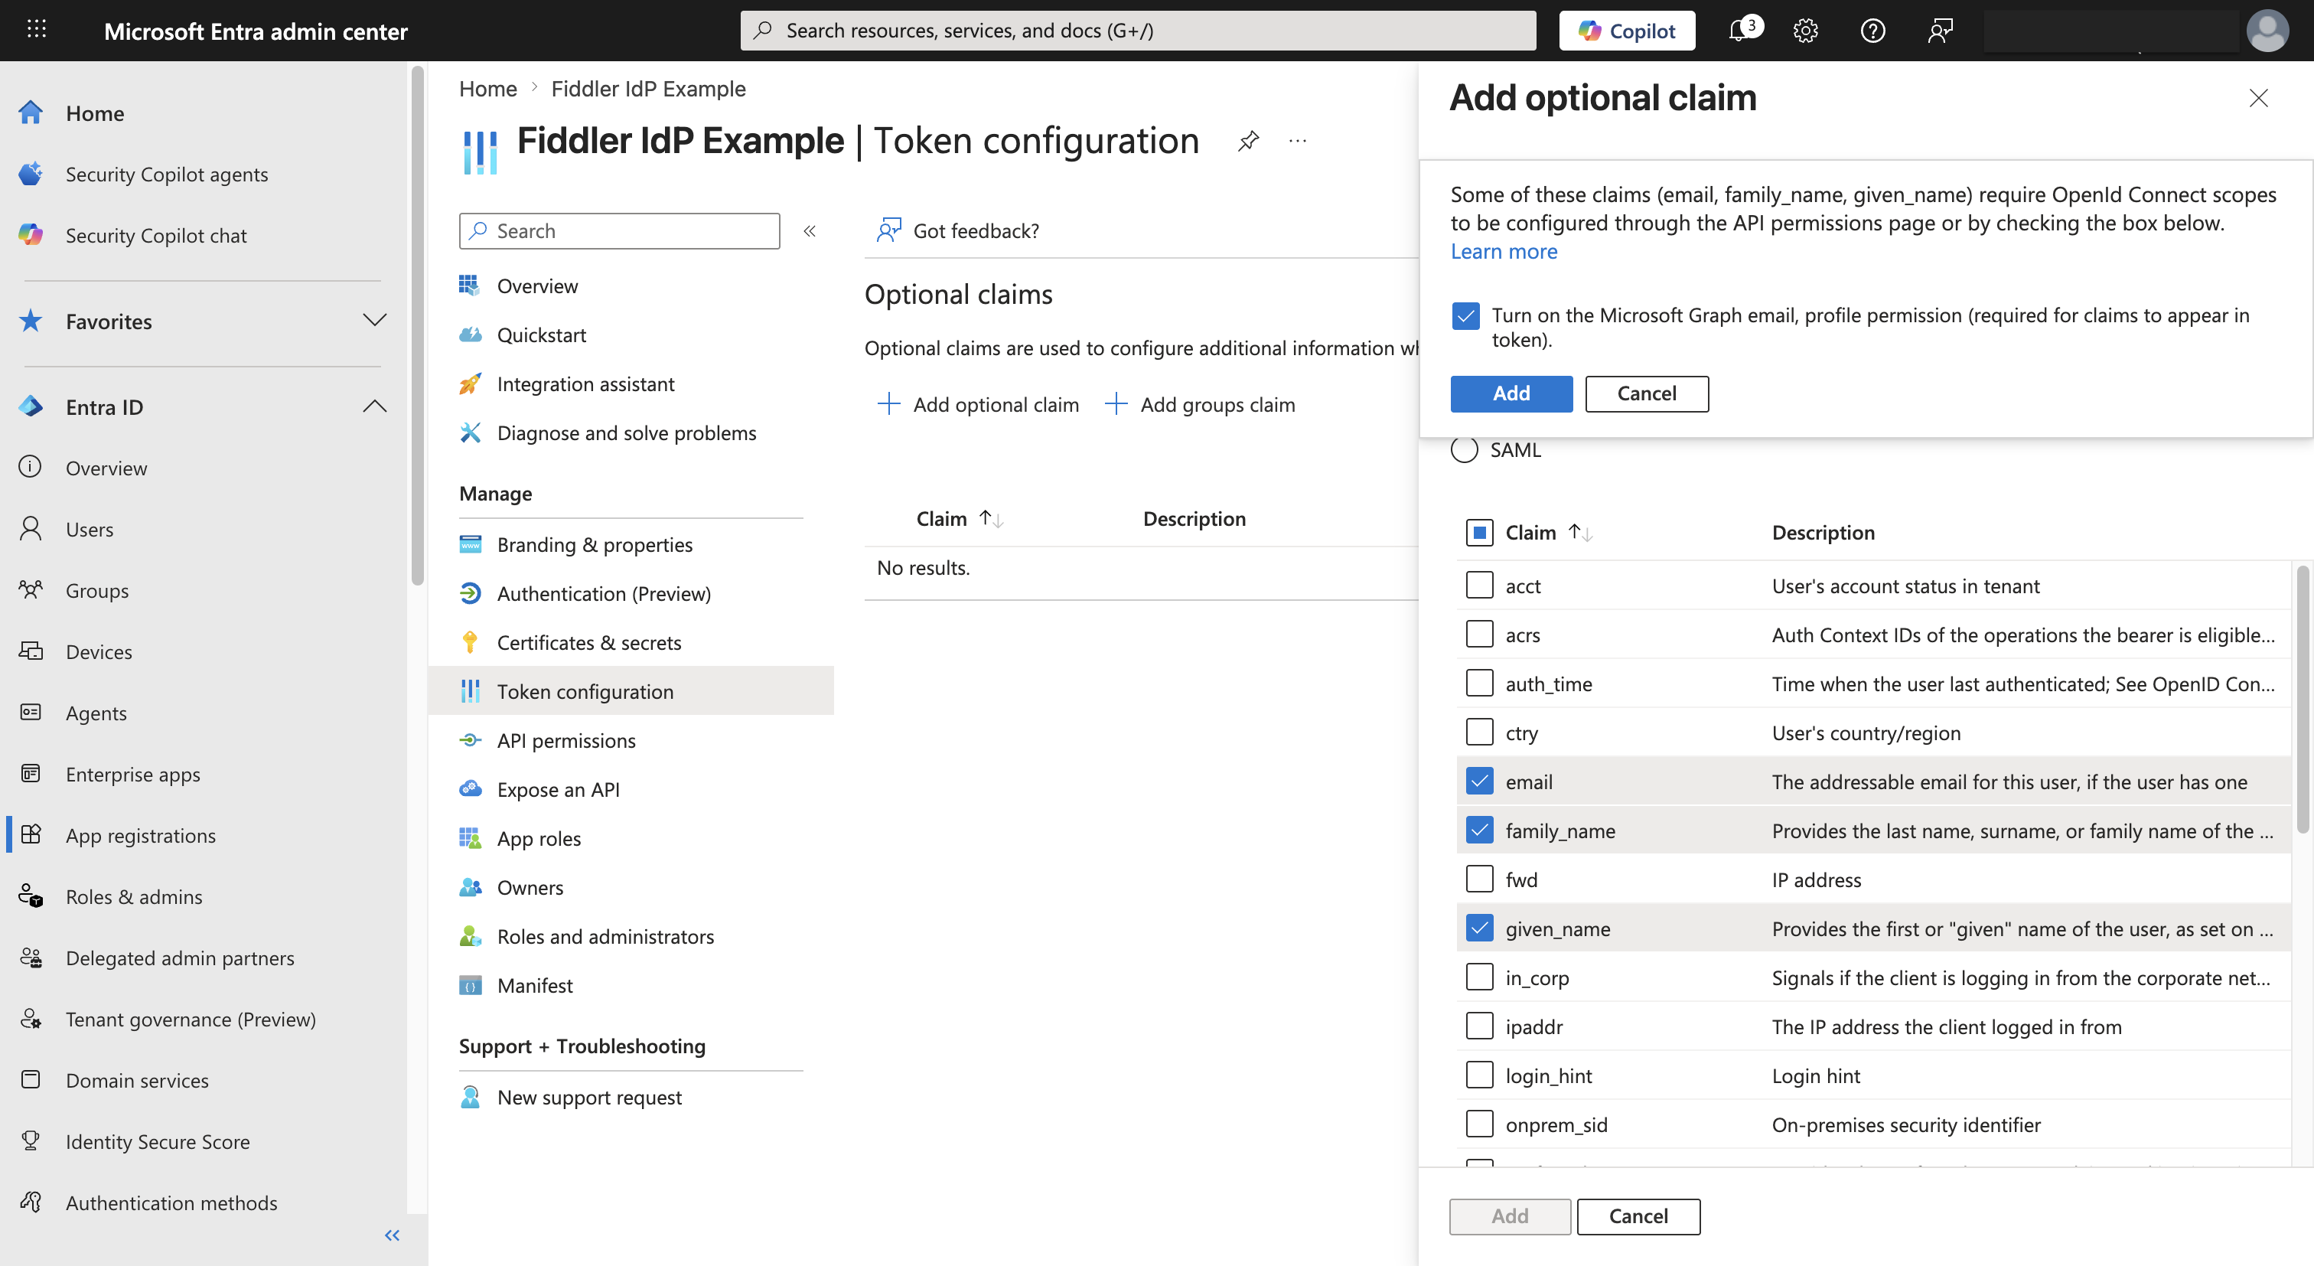Open Agents in sidebar

coord(96,713)
